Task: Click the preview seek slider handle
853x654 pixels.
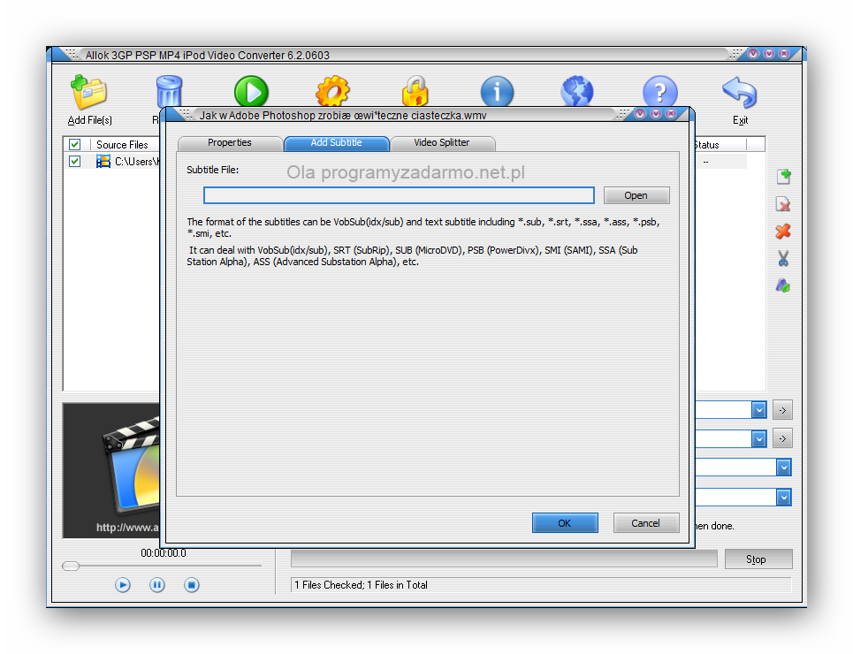Action: pyautogui.click(x=71, y=566)
